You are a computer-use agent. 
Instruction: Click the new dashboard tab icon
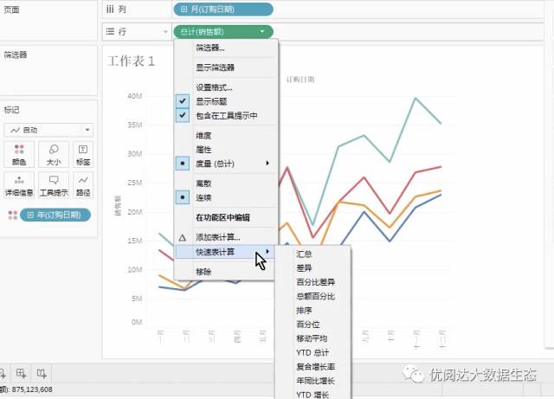coord(20,374)
